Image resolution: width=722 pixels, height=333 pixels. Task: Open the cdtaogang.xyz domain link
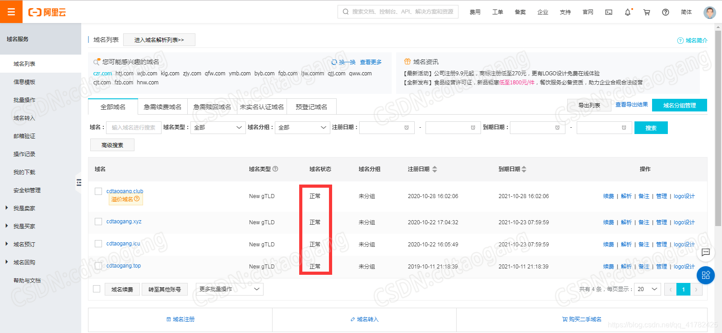click(124, 222)
